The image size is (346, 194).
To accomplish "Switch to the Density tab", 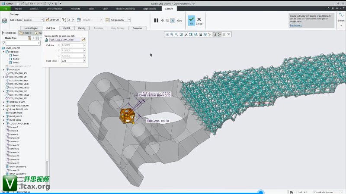I will click(82, 28).
